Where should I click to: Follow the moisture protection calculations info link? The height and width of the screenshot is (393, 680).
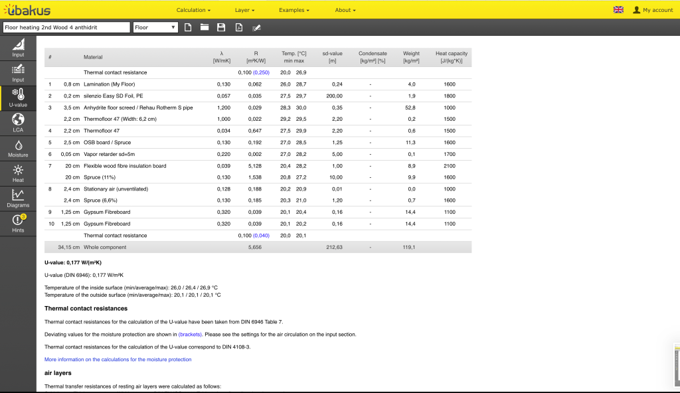coord(118,359)
